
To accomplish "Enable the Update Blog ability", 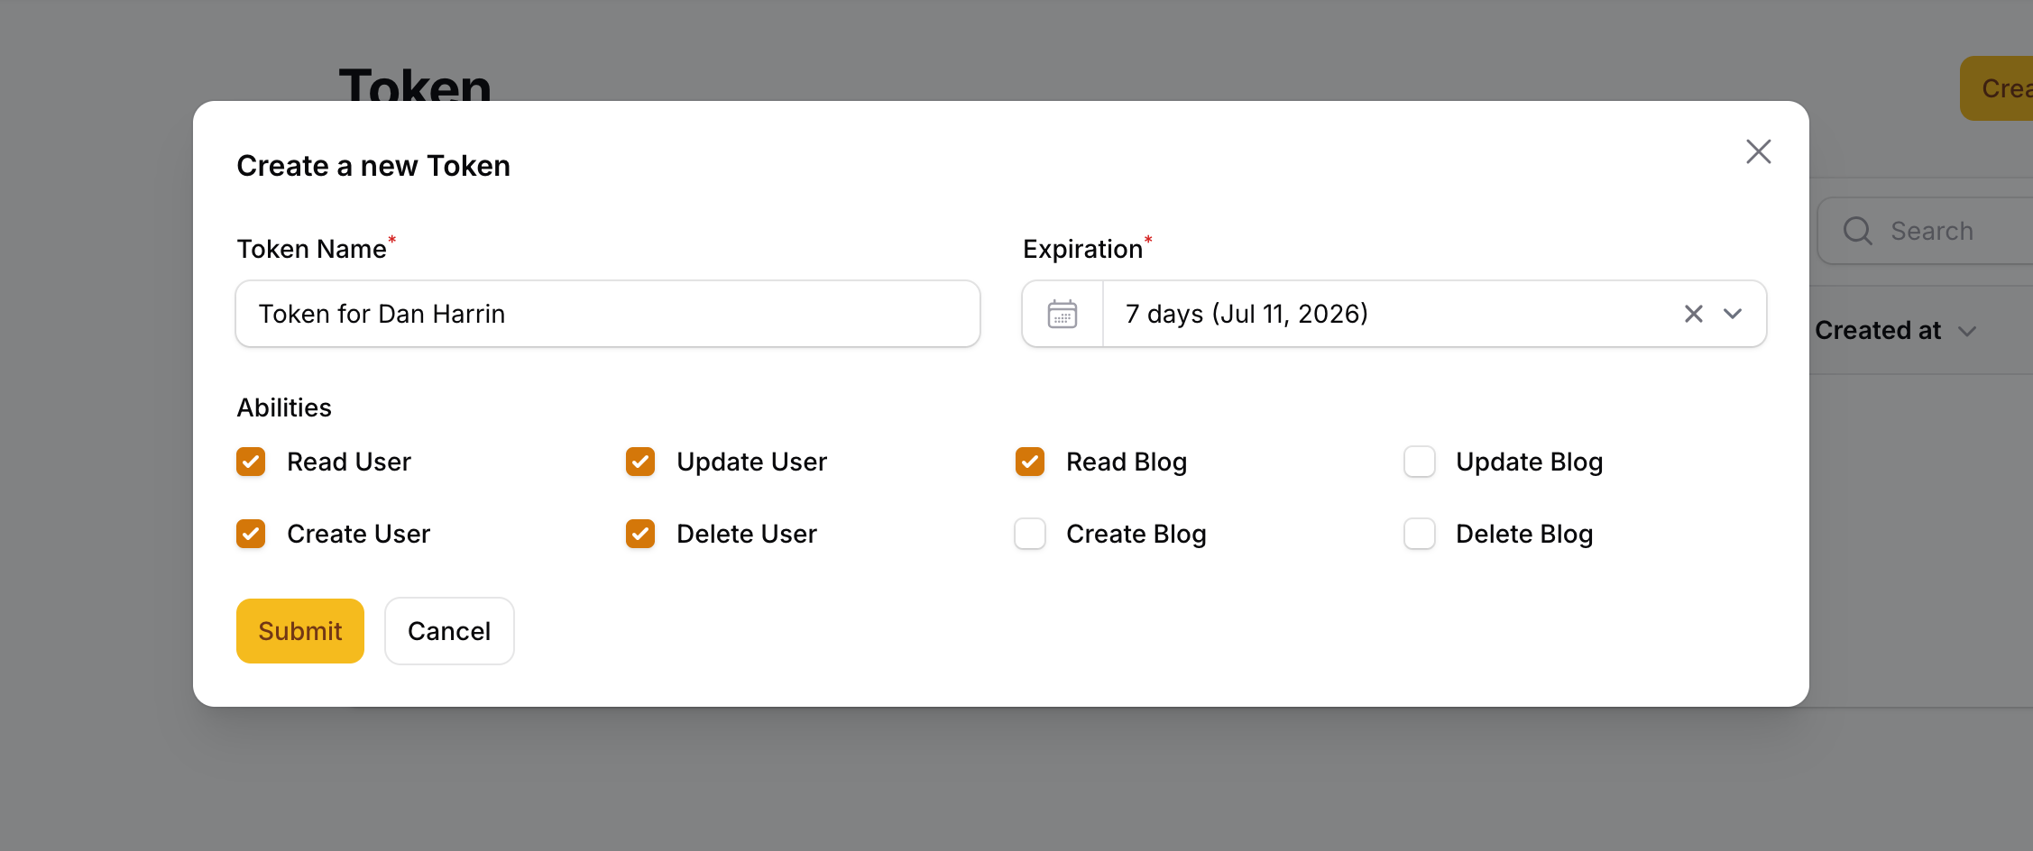I will (1420, 462).
